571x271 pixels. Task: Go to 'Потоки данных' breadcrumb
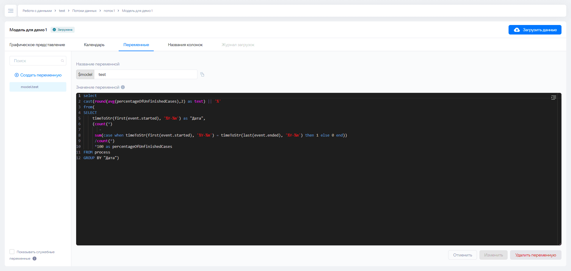click(x=84, y=11)
